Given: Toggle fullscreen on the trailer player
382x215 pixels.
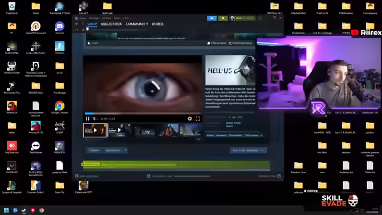Looking at the screenshot, I should tap(198, 119).
